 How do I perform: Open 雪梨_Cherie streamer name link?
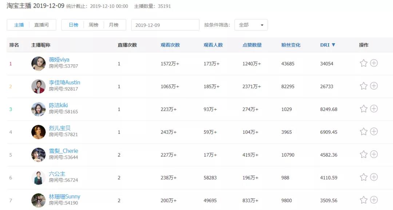(x=63, y=151)
